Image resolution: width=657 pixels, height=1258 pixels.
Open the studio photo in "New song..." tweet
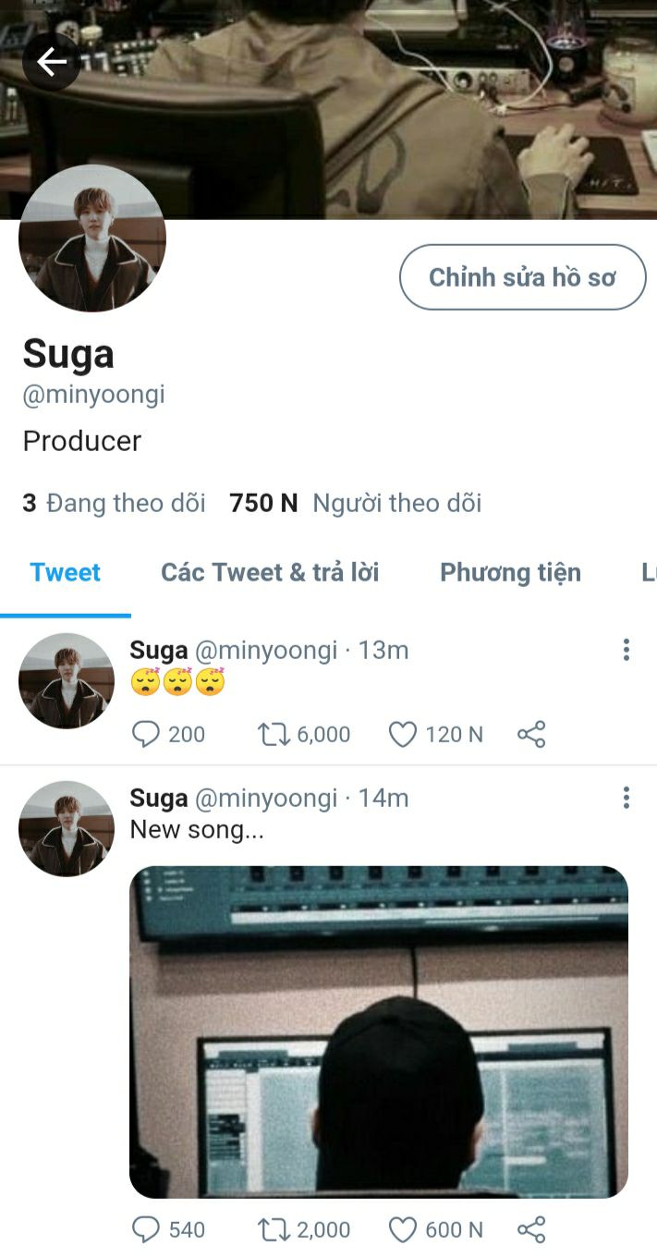(x=379, y=1032)
